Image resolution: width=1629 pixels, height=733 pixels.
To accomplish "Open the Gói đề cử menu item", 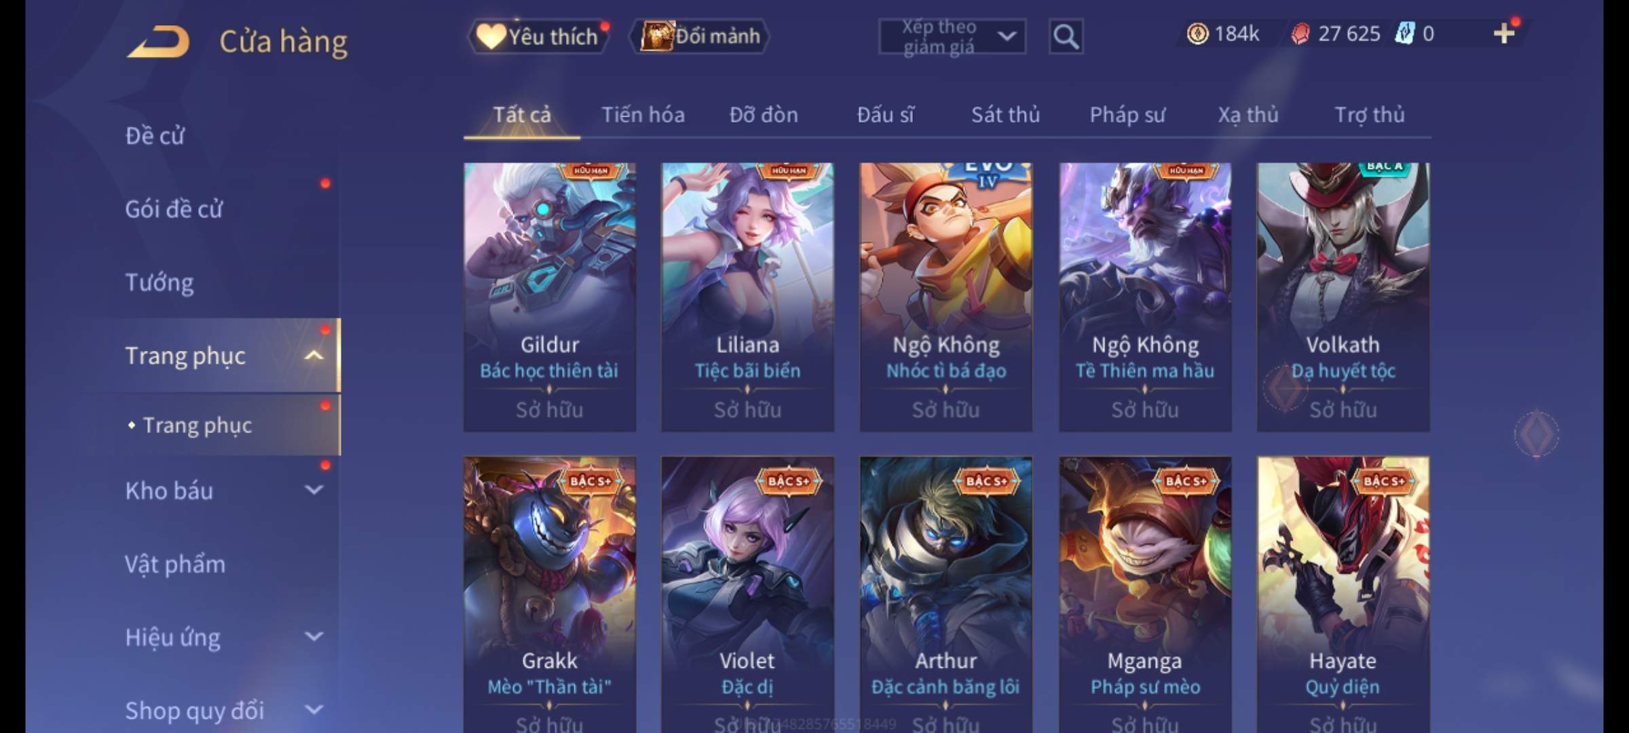I will [174, 209].
